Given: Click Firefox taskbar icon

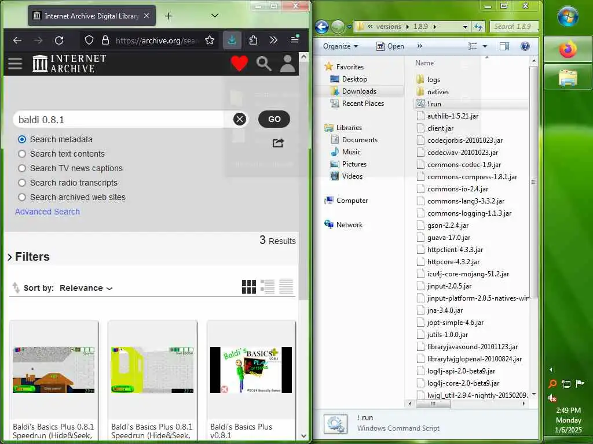Looking at the screenshot, I should click(x=568, y=50).
